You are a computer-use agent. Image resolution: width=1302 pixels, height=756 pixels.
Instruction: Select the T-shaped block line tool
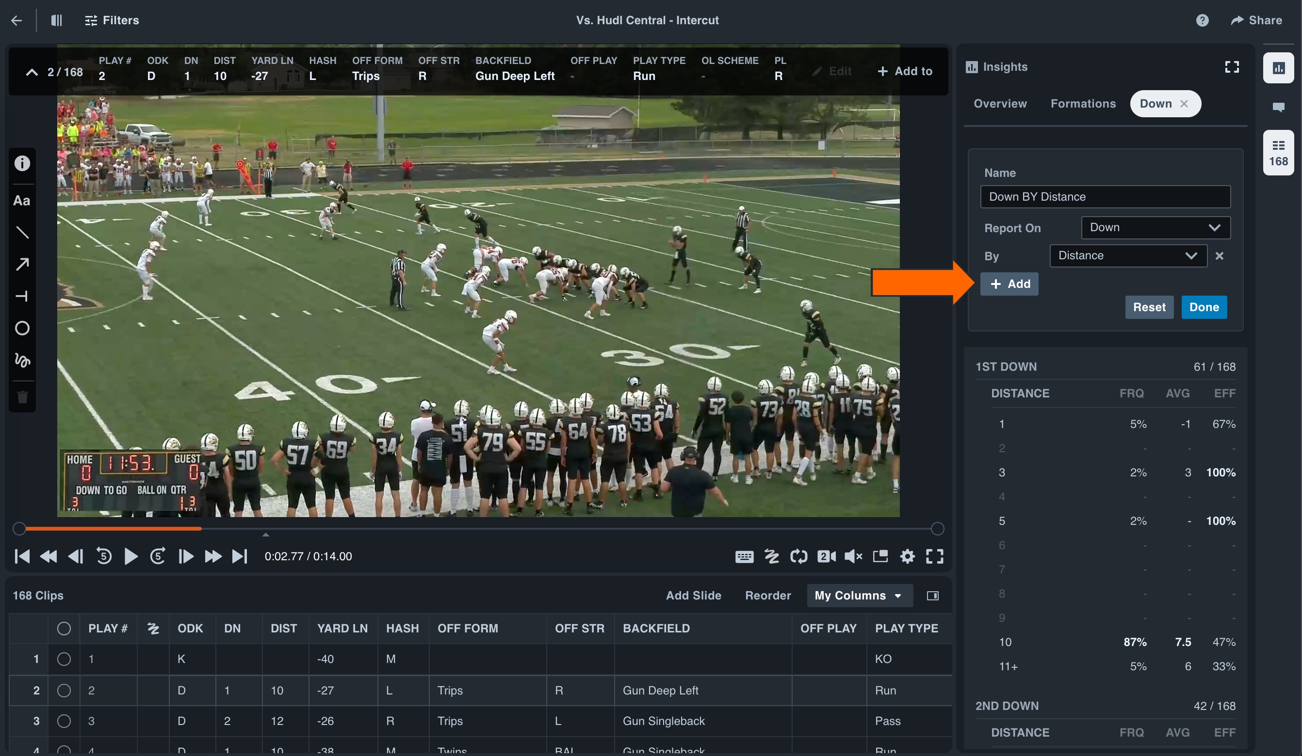[22, 296]
